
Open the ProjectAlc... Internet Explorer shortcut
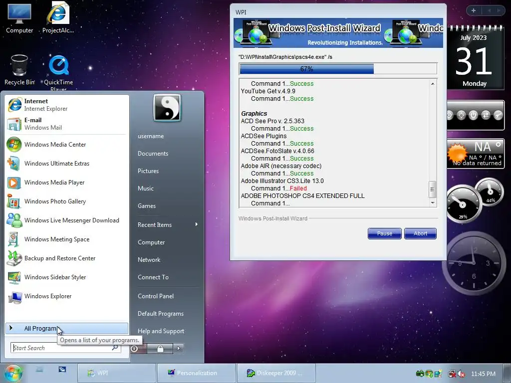[58, 18]
